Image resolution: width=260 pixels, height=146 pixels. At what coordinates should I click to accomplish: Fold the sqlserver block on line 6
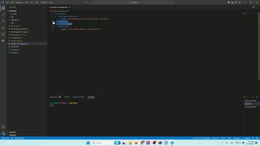click(x=55, y=26)
